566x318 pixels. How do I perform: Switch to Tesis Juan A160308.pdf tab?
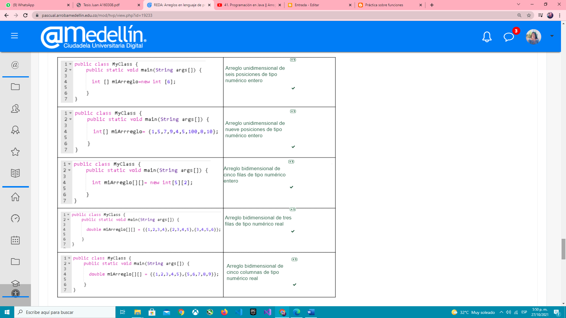tap(101, 5)
